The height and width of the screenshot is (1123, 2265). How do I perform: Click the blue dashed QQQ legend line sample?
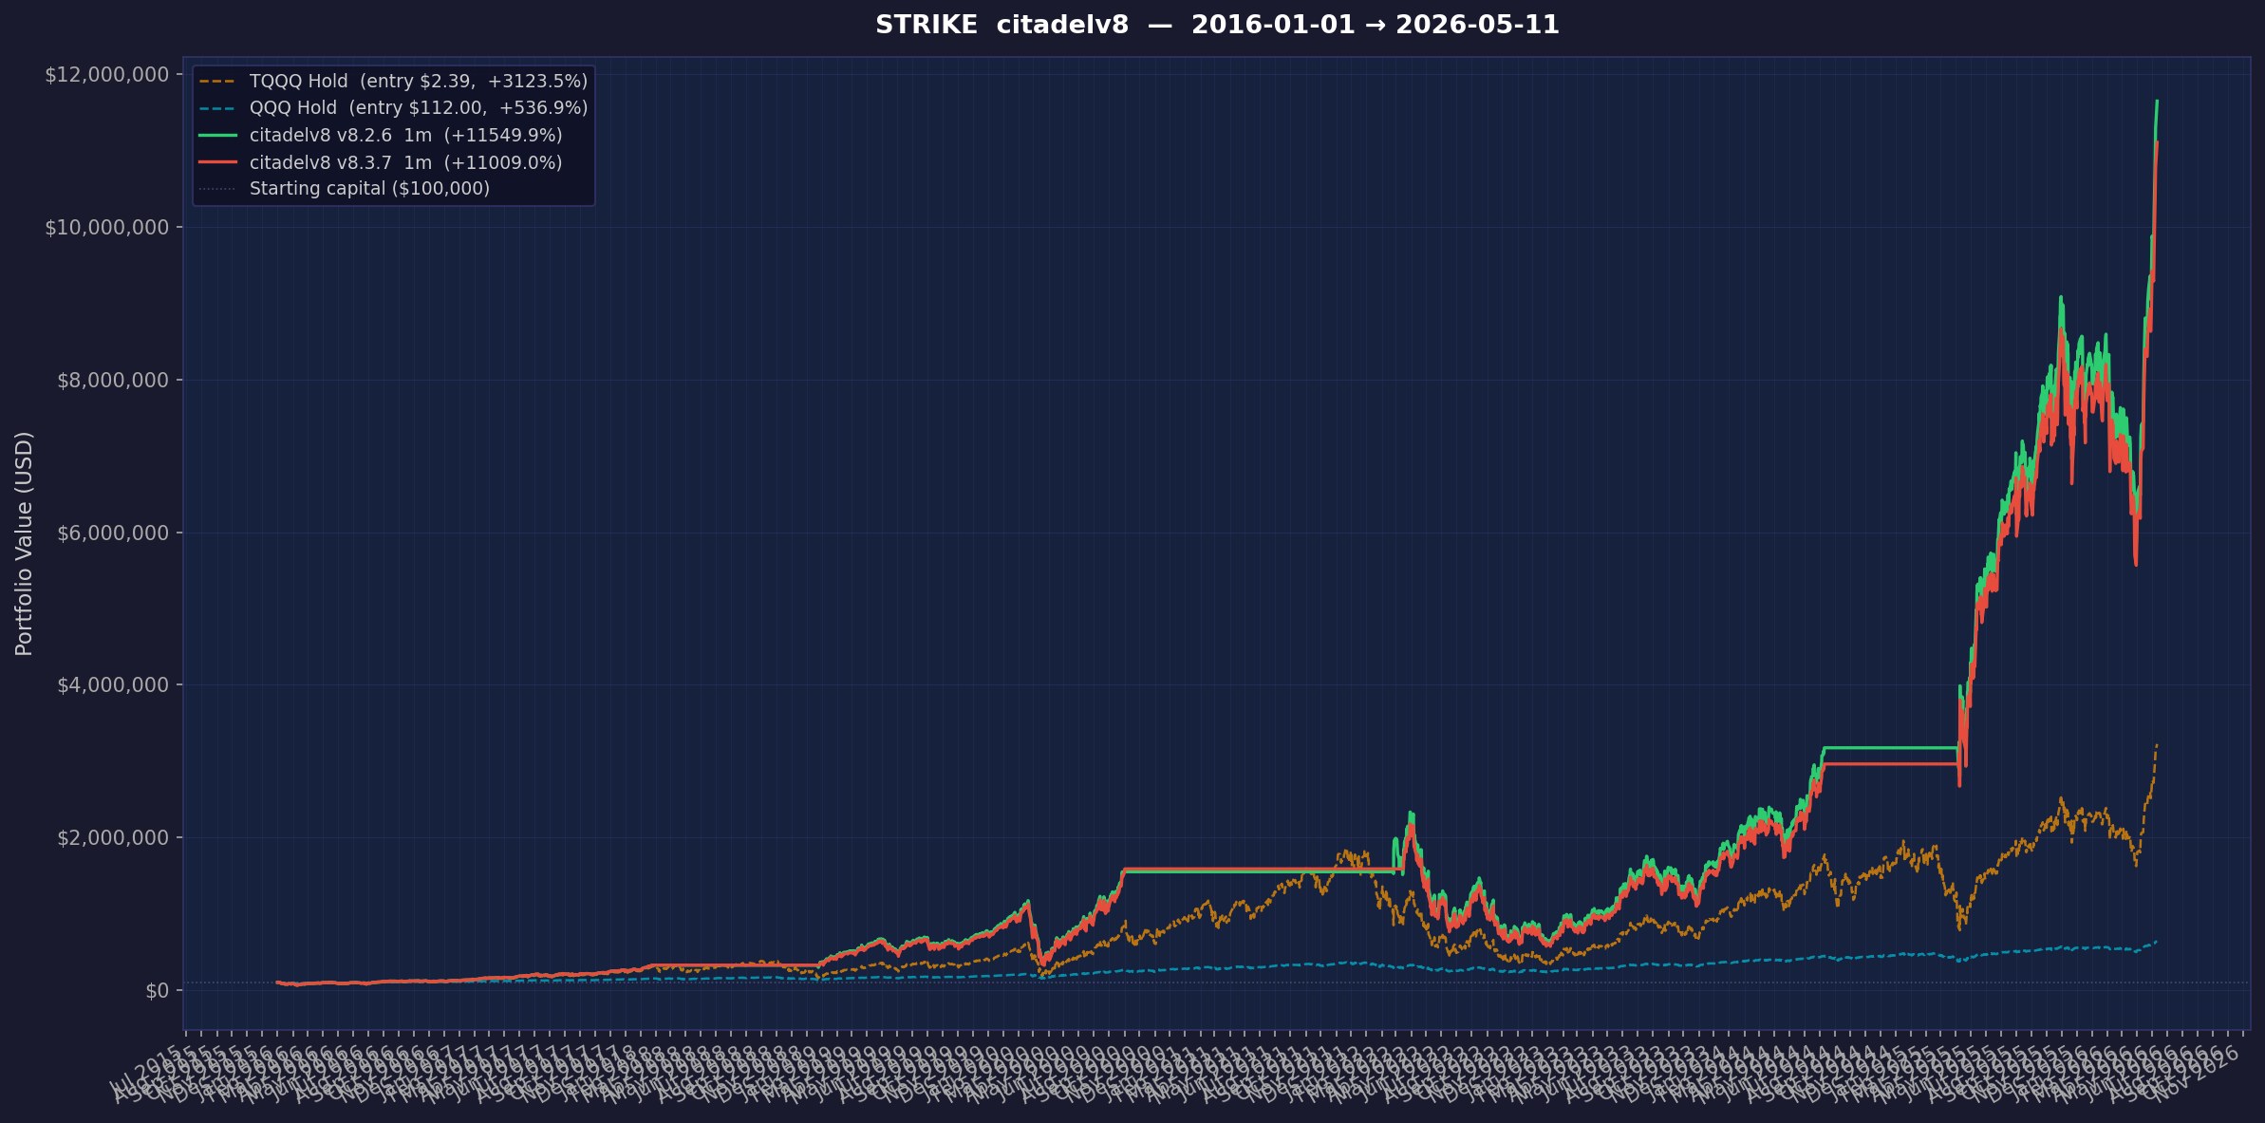coord(217,108)
